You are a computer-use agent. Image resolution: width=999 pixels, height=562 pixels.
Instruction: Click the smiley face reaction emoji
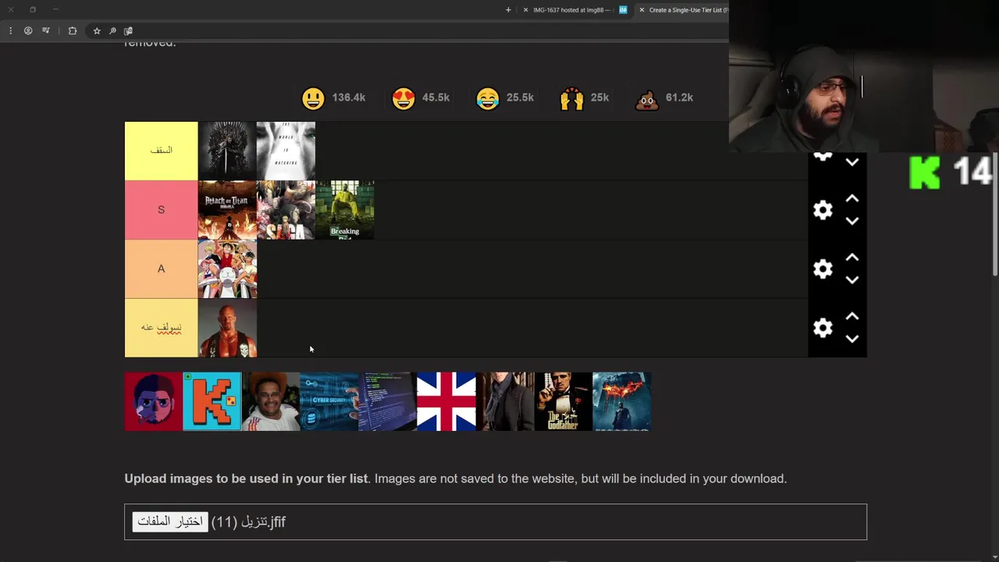click(313, 98)
